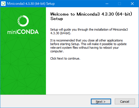Click the Miniconda icon in title bar

pos(3,4)
